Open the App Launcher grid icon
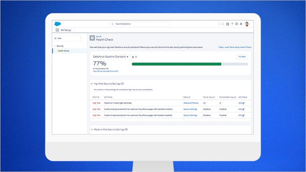The width and height of the screenshot is (306, 172). [57, 30]
